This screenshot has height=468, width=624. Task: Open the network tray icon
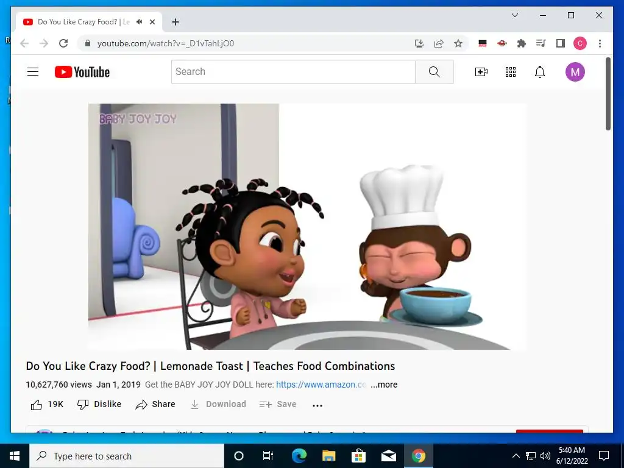click(531, 456)
